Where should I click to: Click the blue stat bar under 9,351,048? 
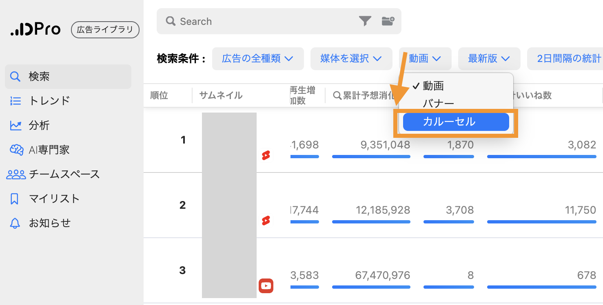click(371, 156)
